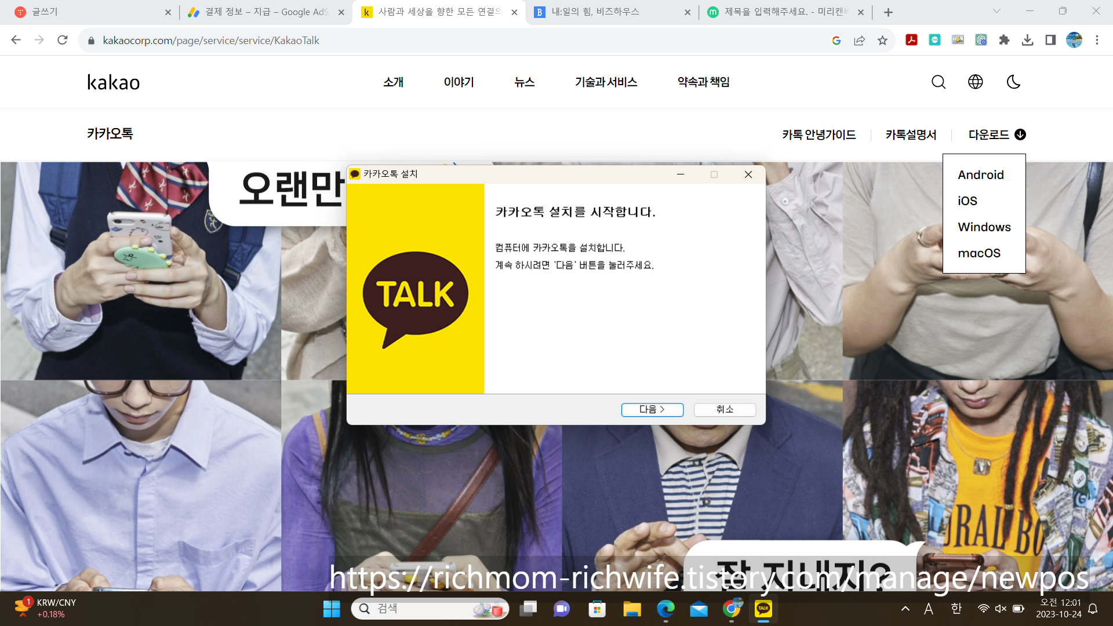The height and width of the screenshot is (626, 1113).
Task: Open the 뉴스 menu
Action: click(x=524, y=82)
